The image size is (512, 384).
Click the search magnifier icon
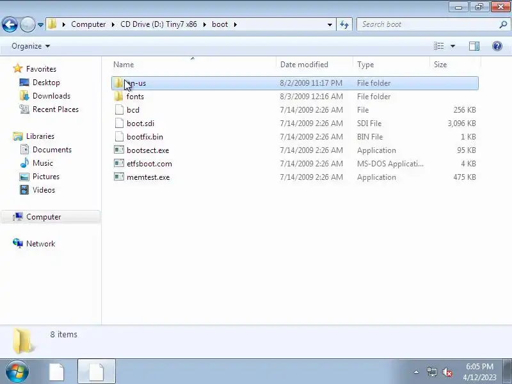tap(503, 24)
